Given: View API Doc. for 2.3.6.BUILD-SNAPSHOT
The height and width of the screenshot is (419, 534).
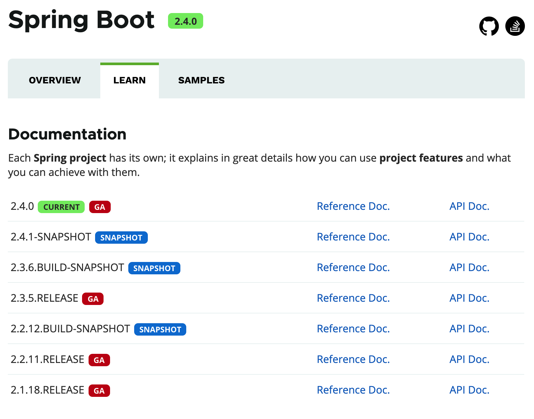Looking at the screenshot, I should 469,267.
